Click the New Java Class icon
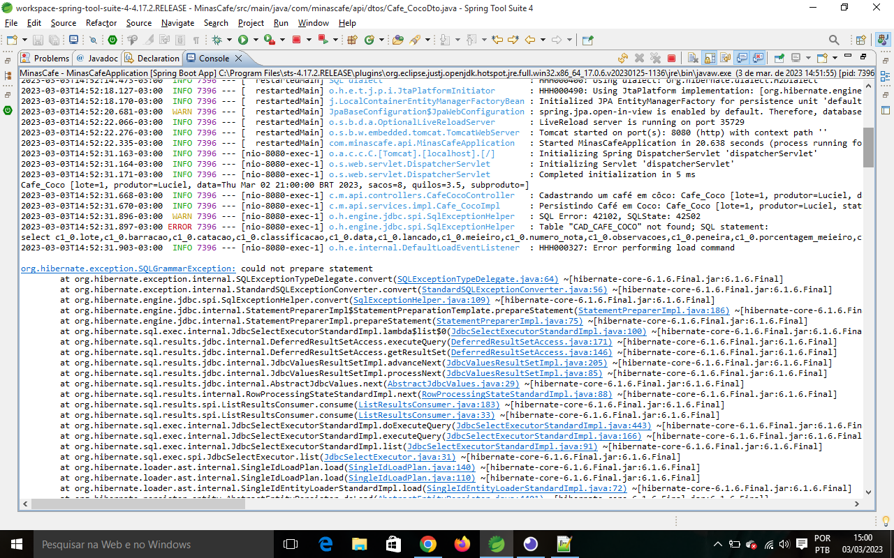The height and width of the screenshot is (558, 894). pyautogui.click(x=369, y=40)
